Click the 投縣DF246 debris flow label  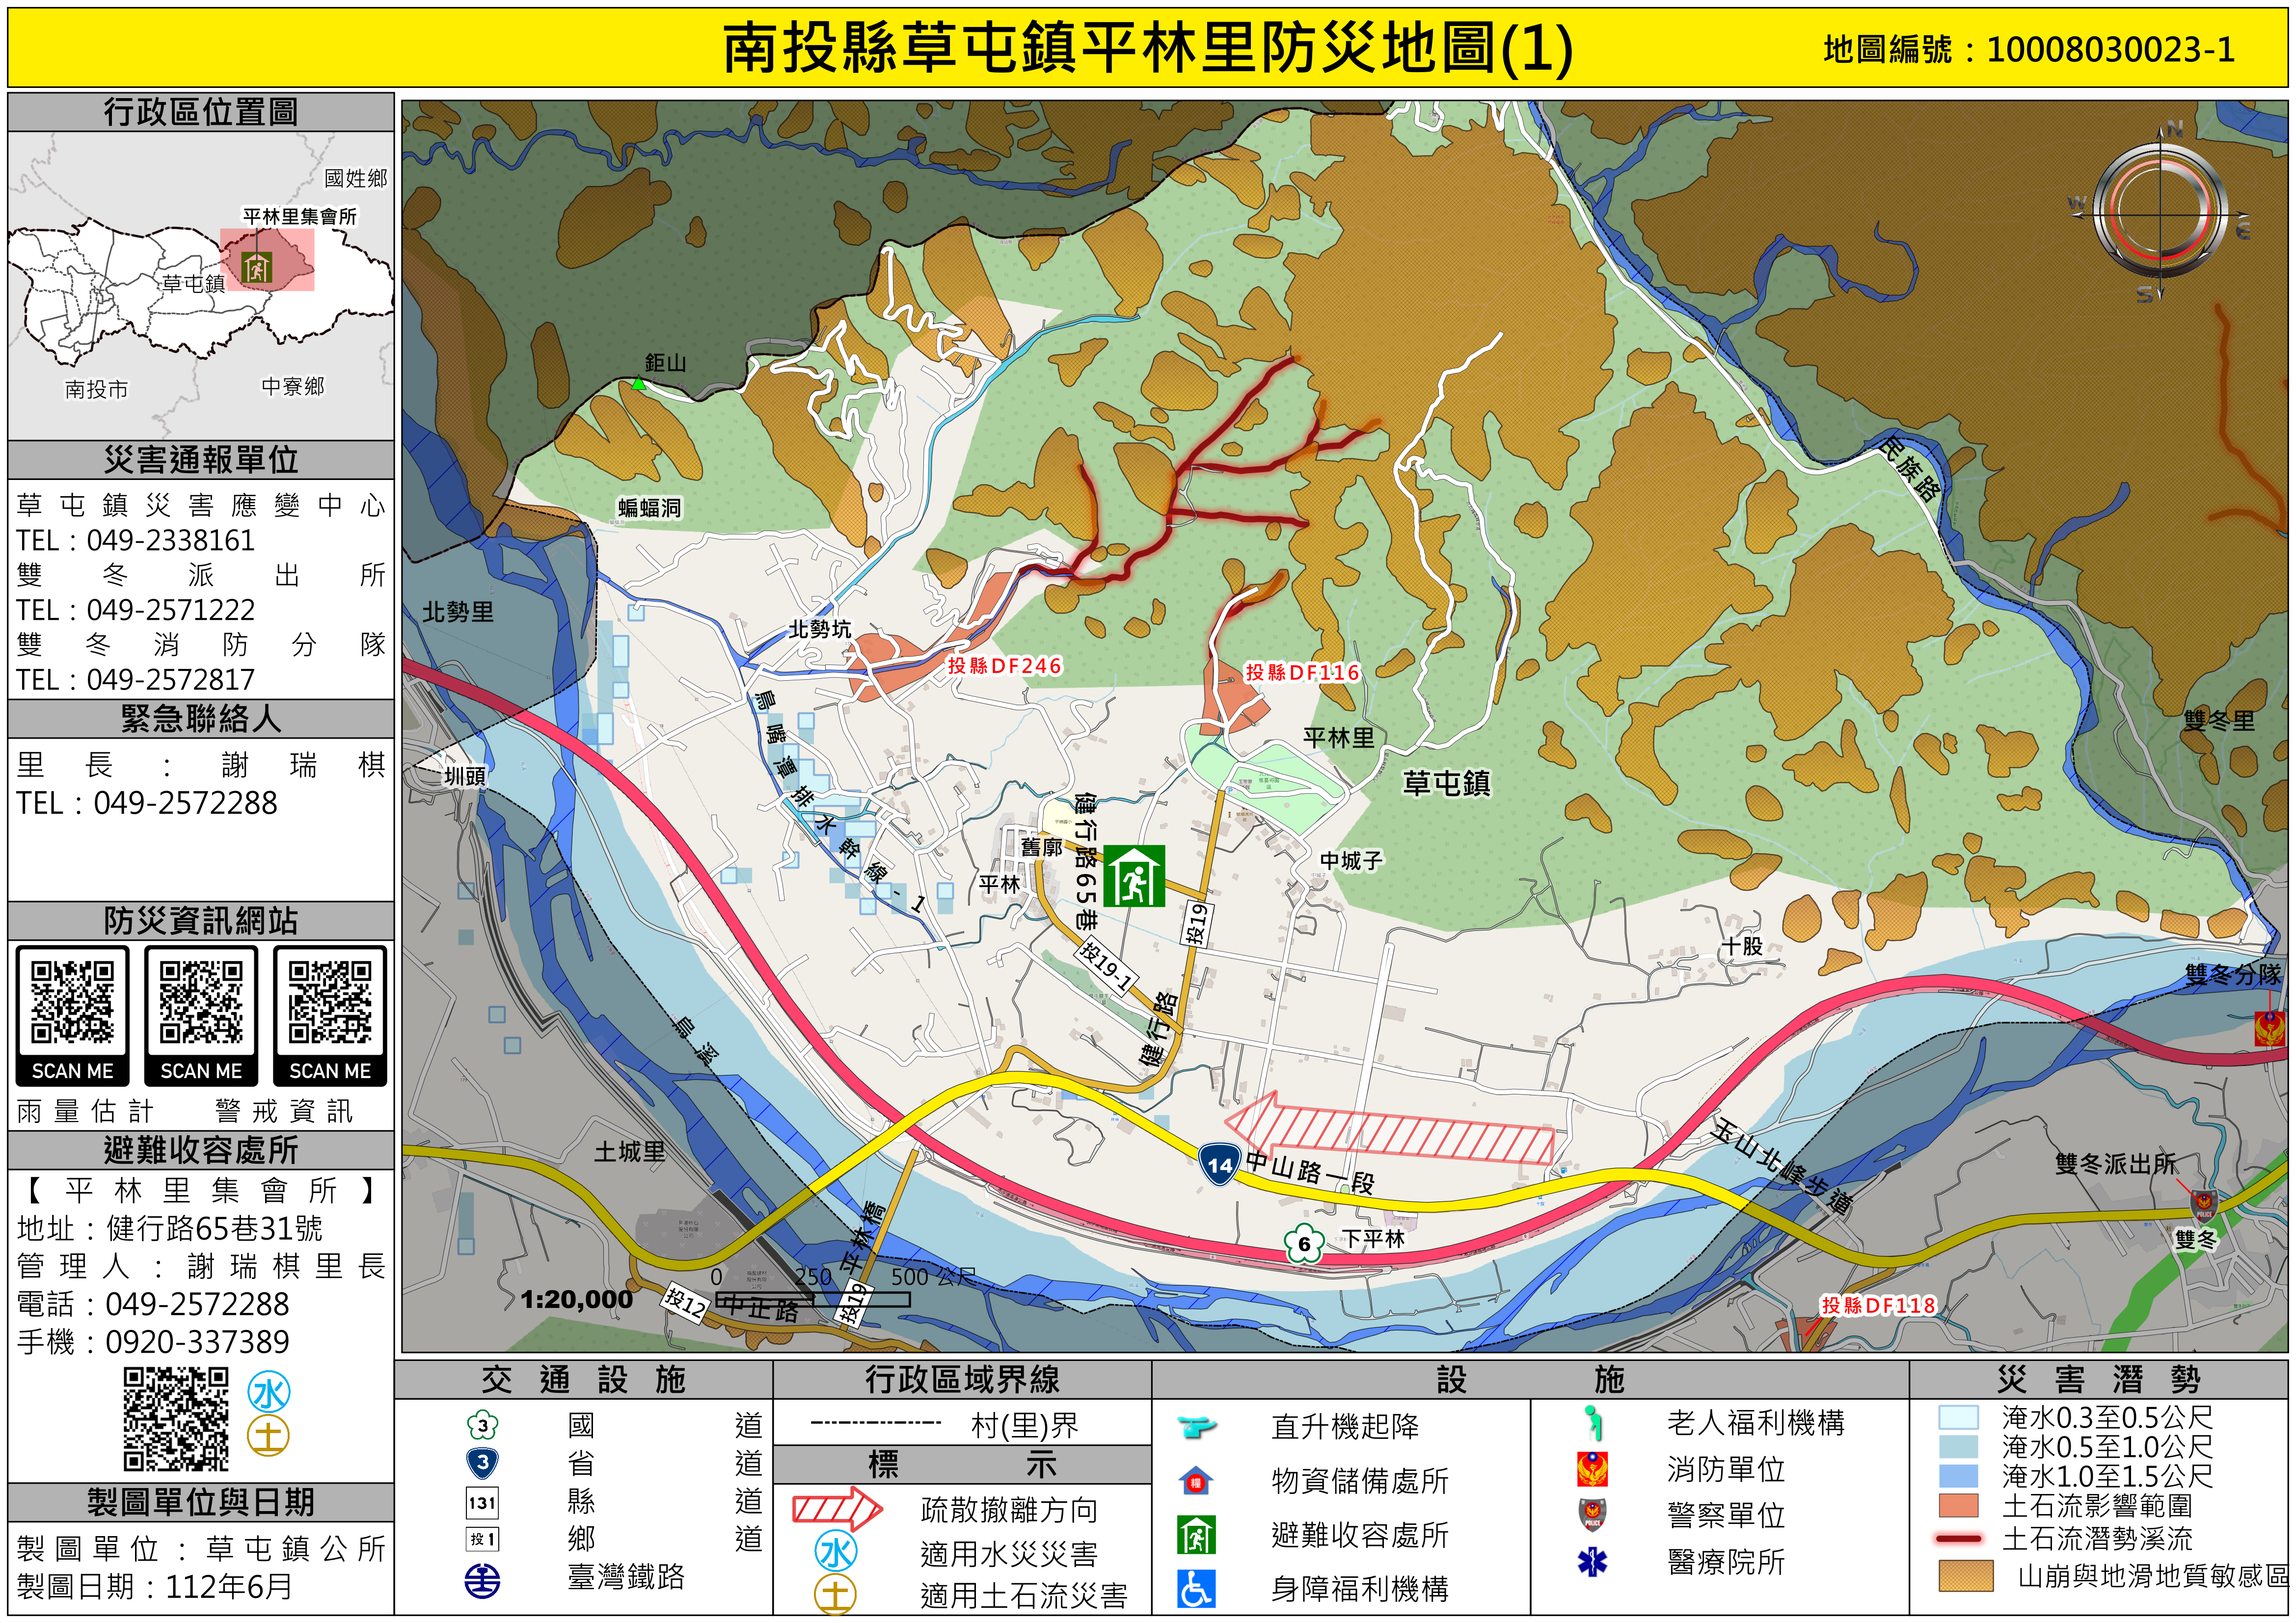tap(1004, 666)
